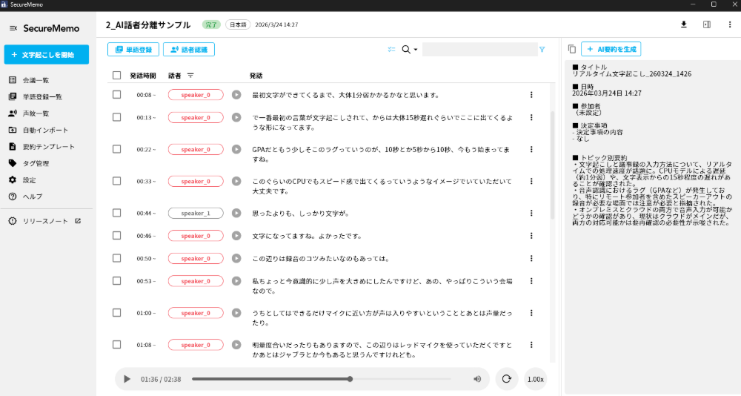Image resolution: width=741 pixels, height=396 pixels.
Task: Open the リリースノート external link
Action: (x=46, y=221)
